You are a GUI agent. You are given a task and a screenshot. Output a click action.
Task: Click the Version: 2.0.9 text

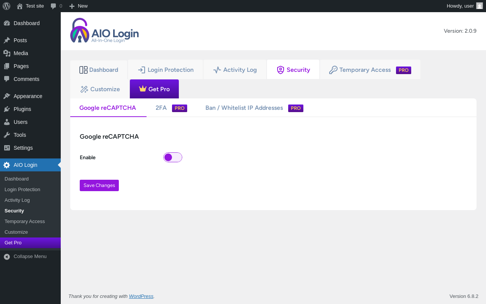[460, 31]
